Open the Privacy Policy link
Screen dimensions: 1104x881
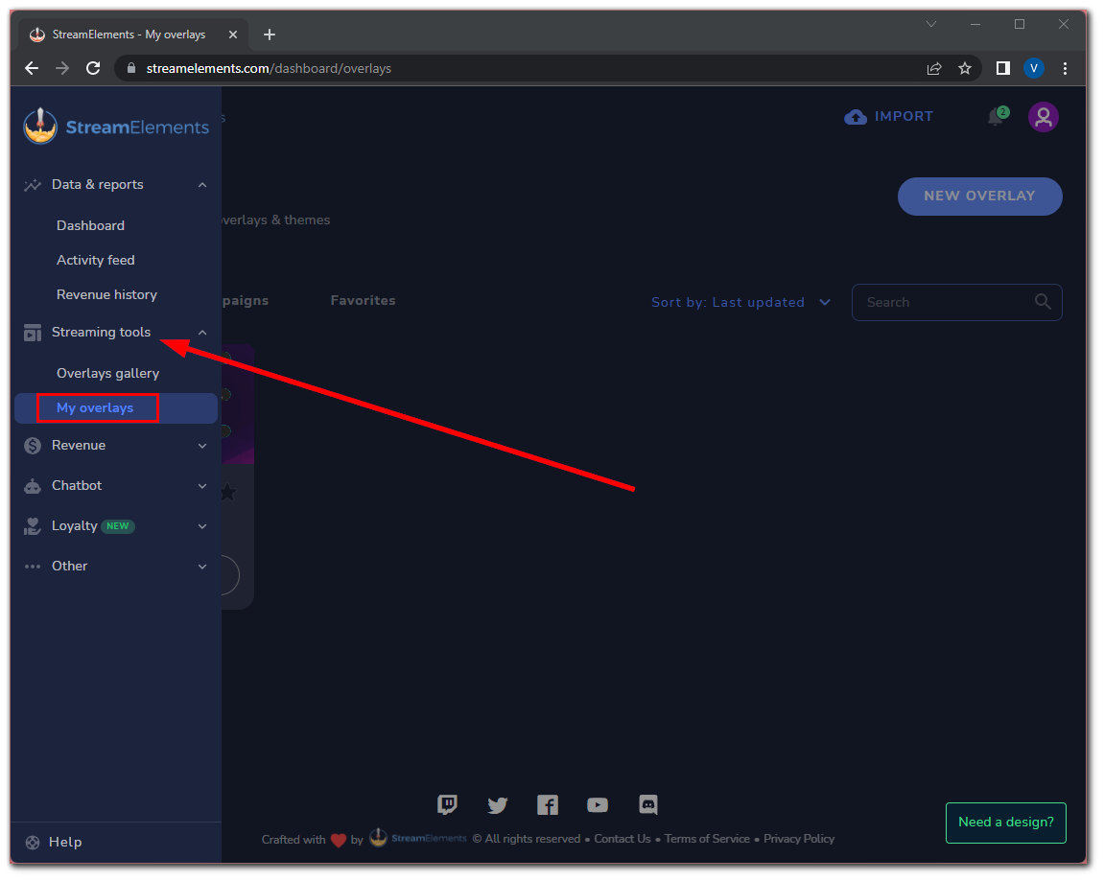click(799, 839)
